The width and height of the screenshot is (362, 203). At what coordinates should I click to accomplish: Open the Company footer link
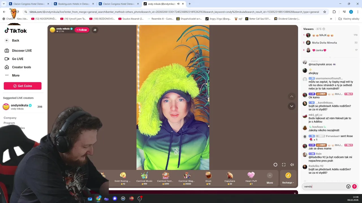click(10, 118)
